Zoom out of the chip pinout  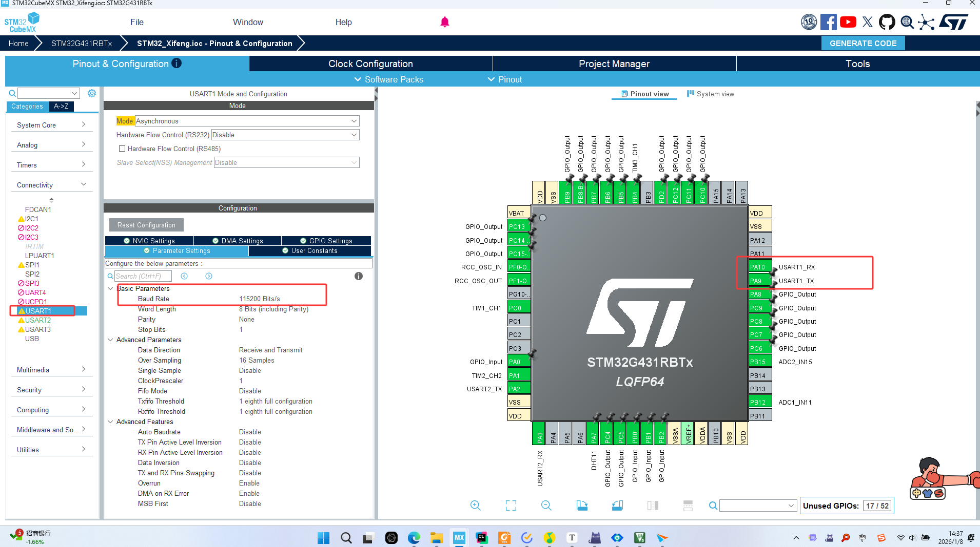pyautogui.click(x=546, y=506)
